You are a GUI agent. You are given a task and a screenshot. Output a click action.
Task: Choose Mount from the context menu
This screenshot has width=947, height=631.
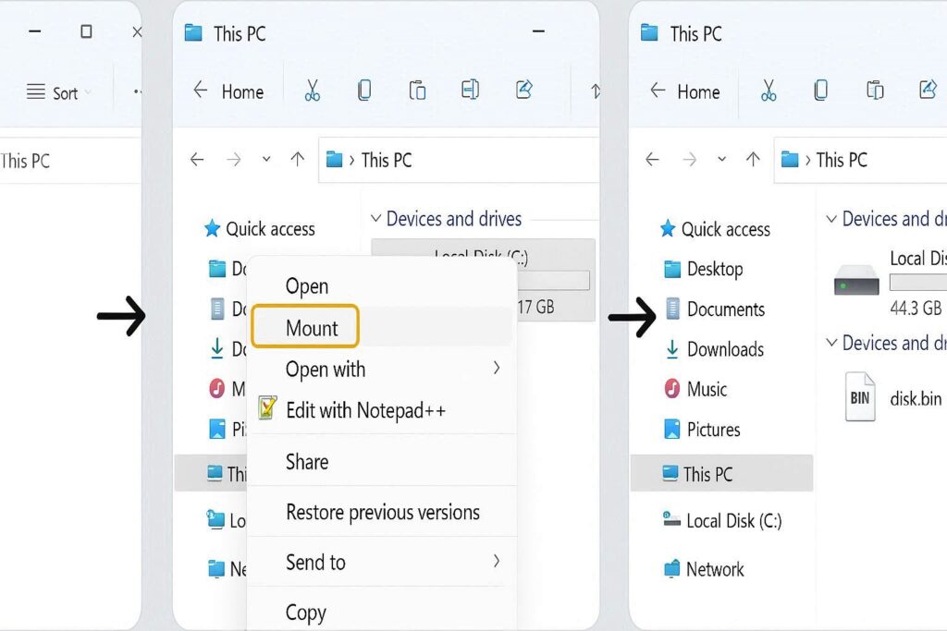pyautogui.click(x=312, y=328)
